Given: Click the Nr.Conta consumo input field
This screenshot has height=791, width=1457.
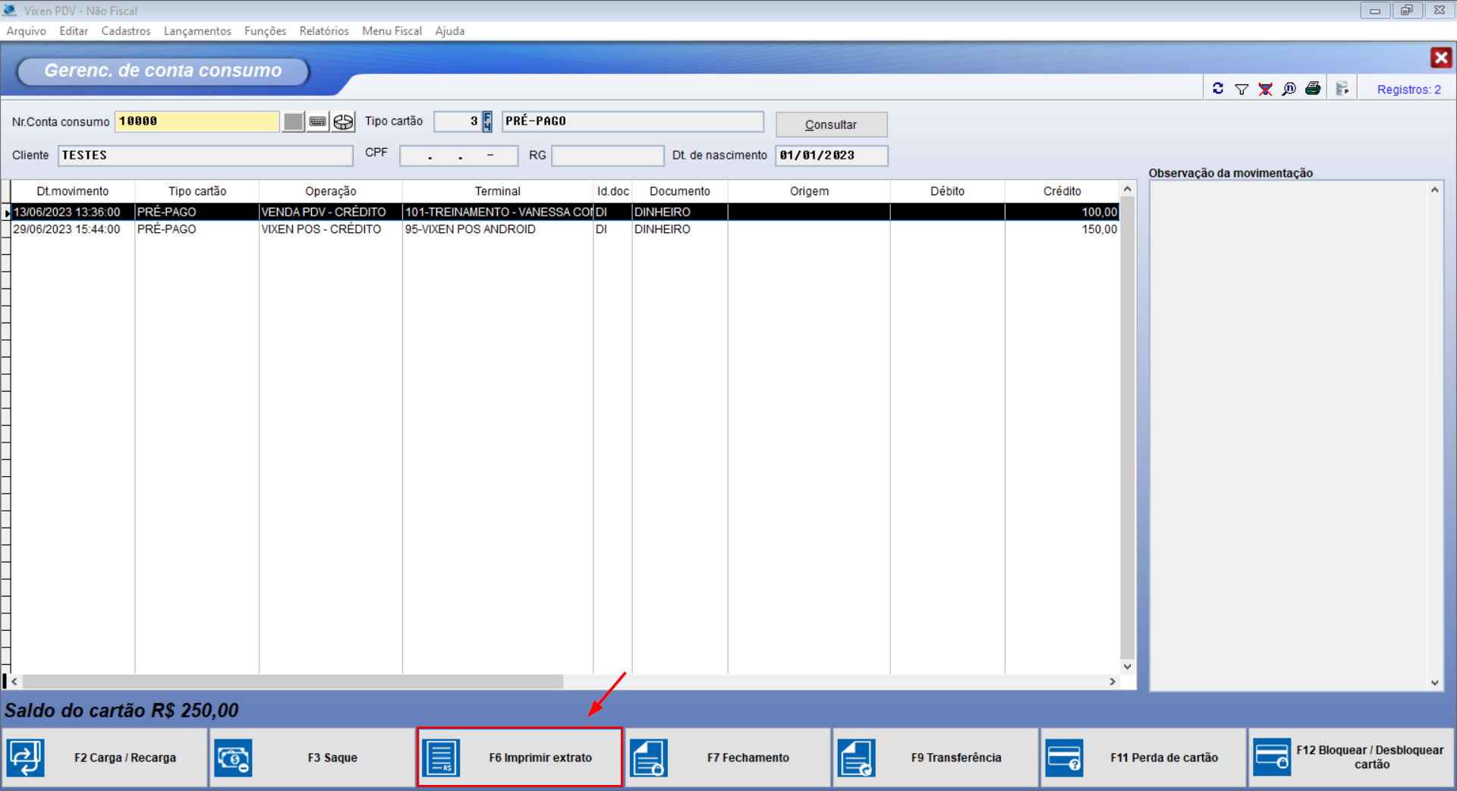Looking at the screenshot, I should (197, 121).
